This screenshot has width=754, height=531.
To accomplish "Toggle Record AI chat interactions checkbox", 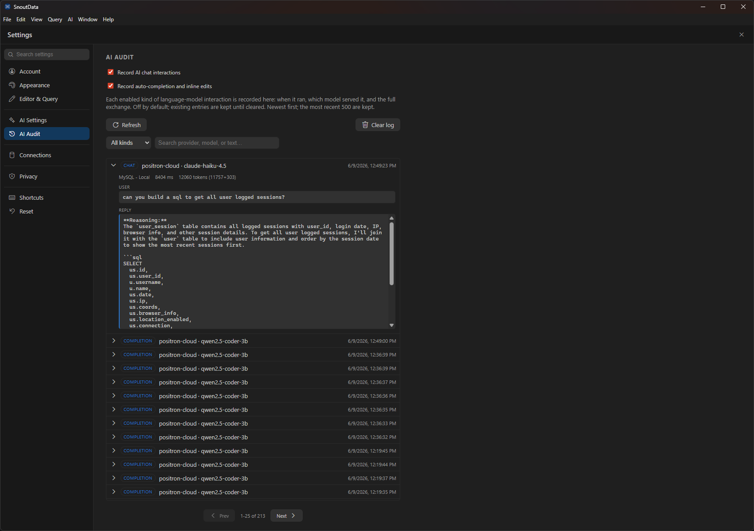I will [x=111, y=72].
